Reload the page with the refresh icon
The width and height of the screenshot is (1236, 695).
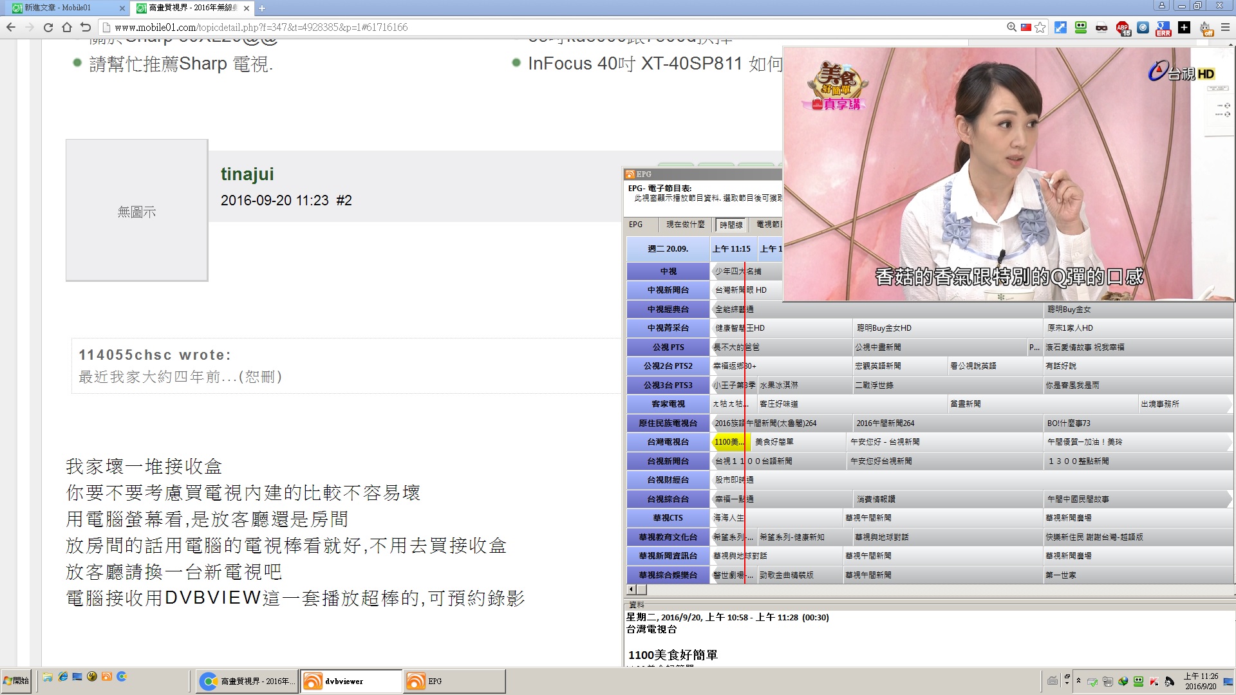(x=48, y=27)
